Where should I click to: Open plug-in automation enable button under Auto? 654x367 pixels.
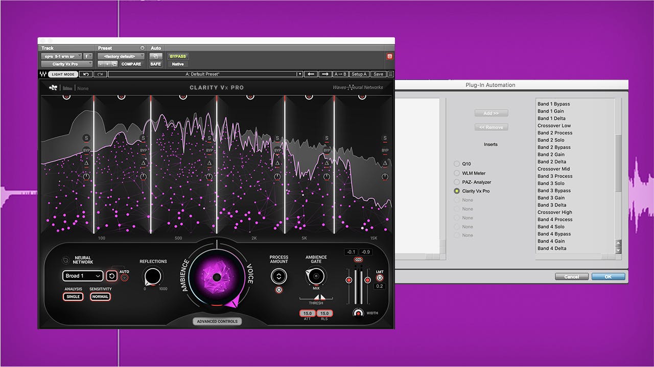pos(156,57)
